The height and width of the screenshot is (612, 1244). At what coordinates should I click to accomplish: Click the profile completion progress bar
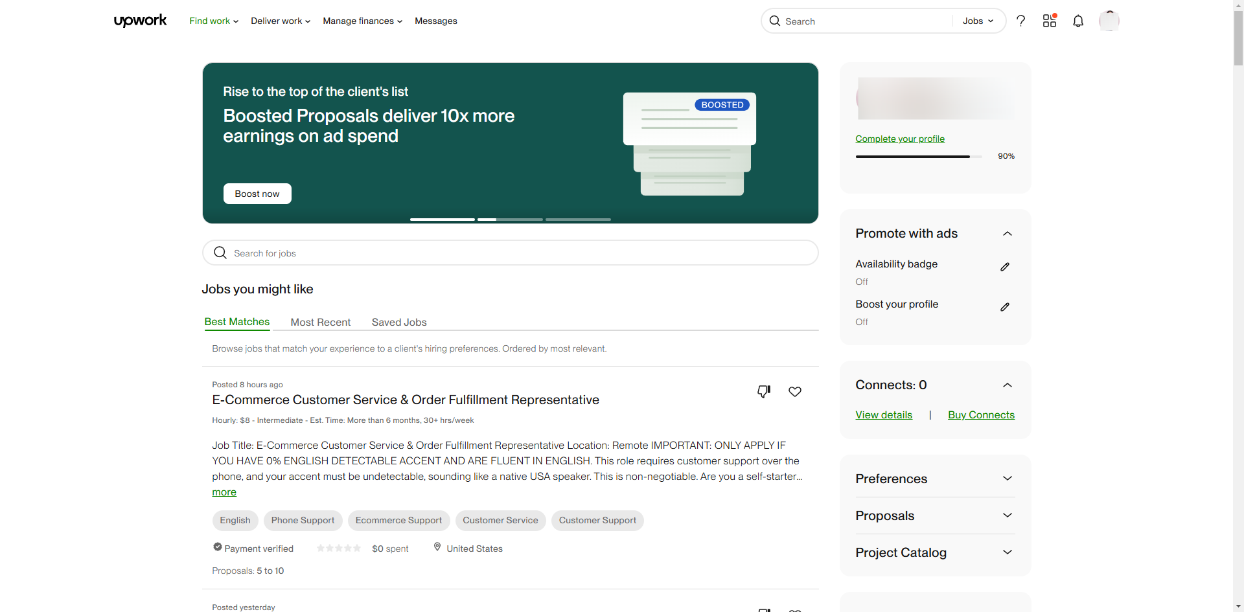[919, 157]
